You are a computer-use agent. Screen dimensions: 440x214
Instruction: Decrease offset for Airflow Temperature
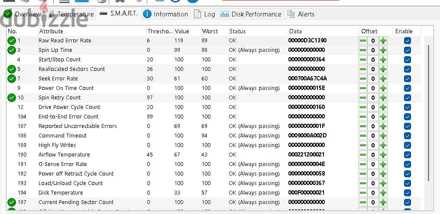point(363,155)
